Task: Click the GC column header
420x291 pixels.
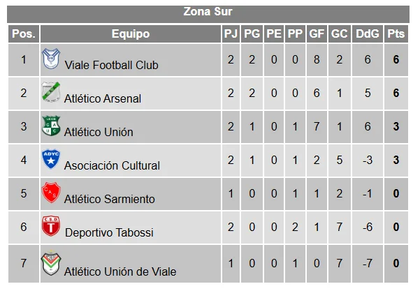Action: click(339, 33)
